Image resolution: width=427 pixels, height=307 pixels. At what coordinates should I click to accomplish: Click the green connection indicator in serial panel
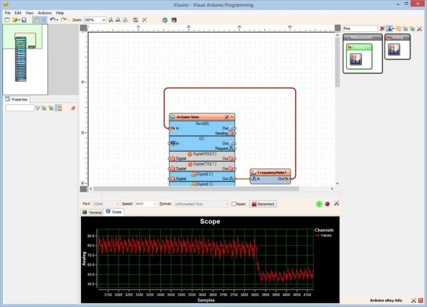pos(319,204)
